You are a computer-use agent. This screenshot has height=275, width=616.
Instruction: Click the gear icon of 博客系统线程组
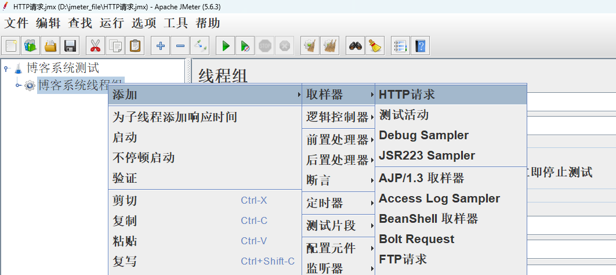pos(30,85)
